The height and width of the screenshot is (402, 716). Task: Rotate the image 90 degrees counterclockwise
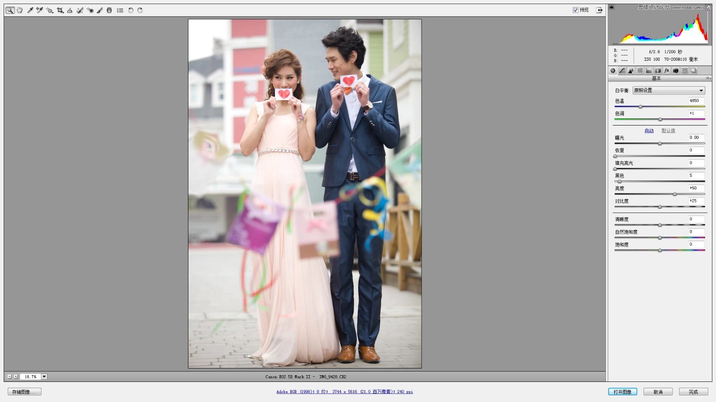[x=130, y=10]
